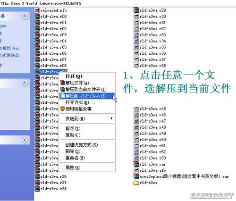The width and height of the screenshot is (236, 201).
Task: Click the rld-s3wa.r30 file icon
Action: tap(136, 17)
